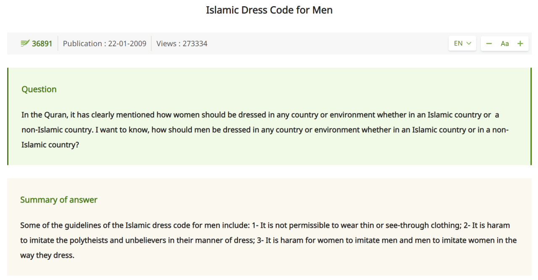
Task: Click the "Islamic Dress Code for Men" title
Action: [x=269, y=10]
